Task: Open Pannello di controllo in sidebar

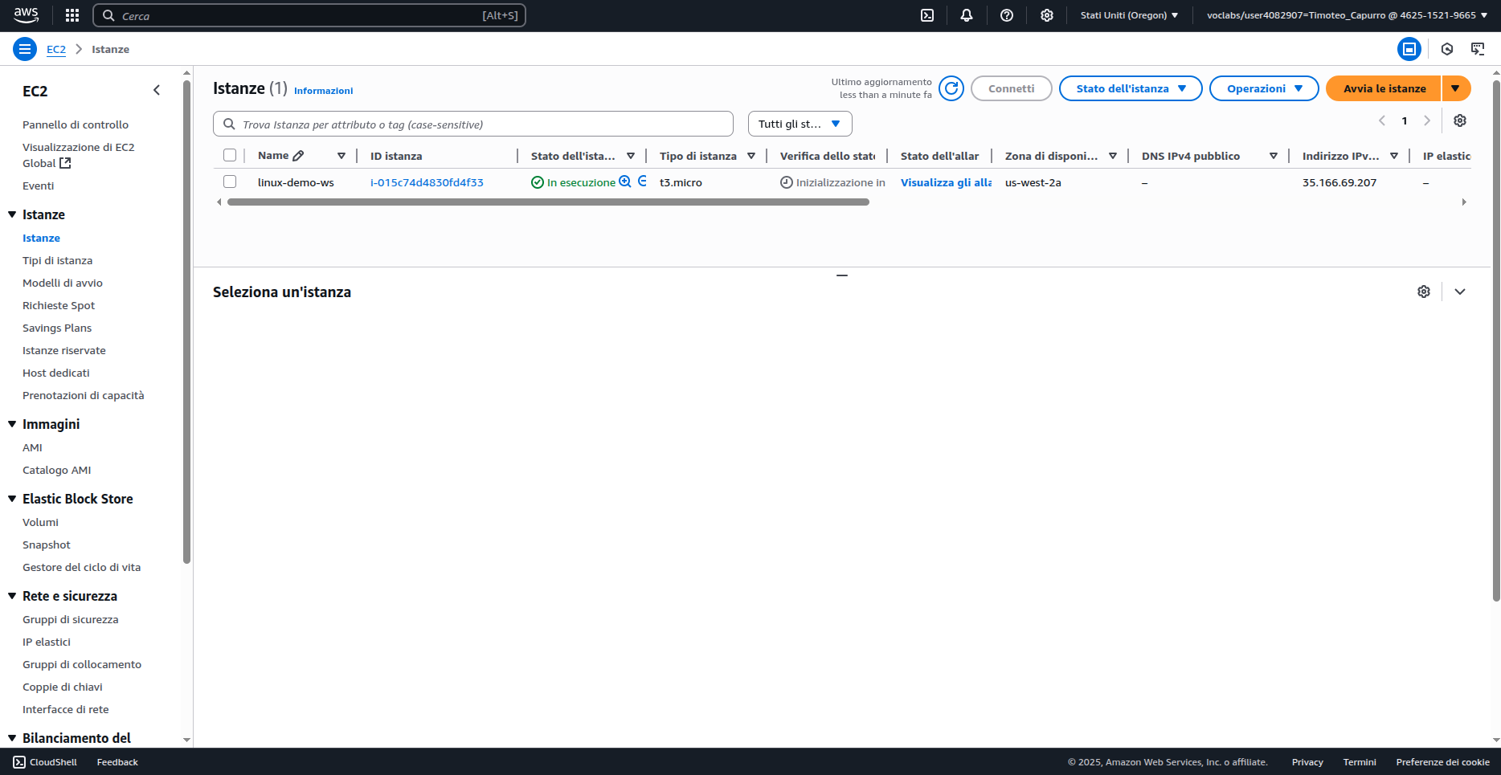Action: tap(76, 124)
